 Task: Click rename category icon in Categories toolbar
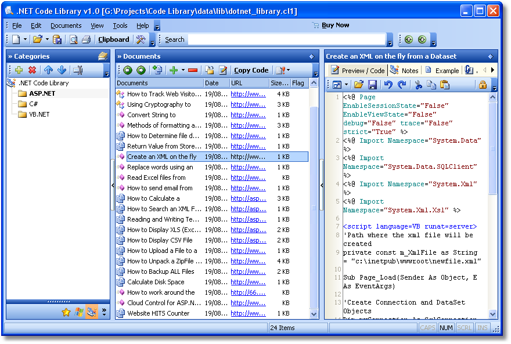click(x=78, y=70)
